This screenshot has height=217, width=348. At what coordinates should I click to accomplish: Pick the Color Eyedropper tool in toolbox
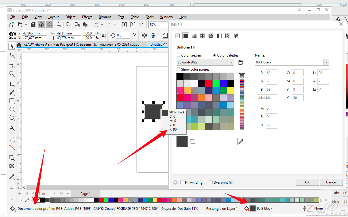[12, 176]
